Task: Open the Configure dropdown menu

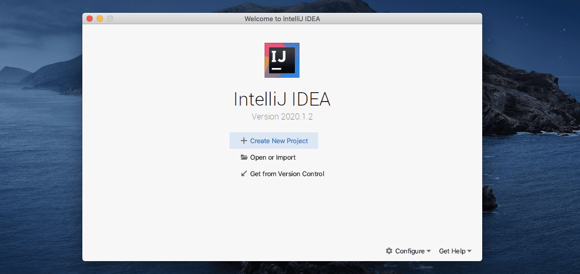Action: coord(409,251)
